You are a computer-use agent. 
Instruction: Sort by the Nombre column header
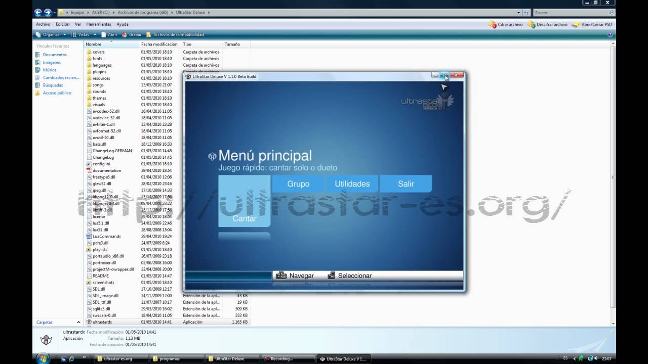point(111,44)
